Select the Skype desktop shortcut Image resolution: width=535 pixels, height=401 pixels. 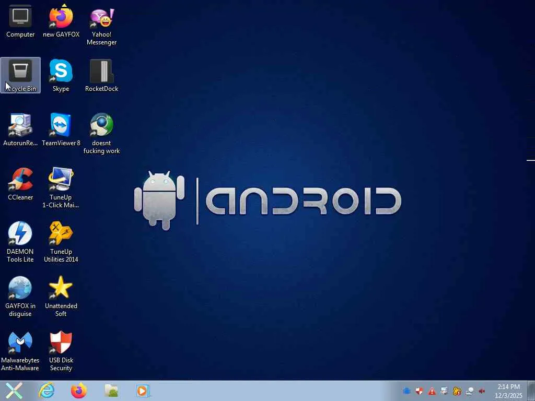coord(61,75)
